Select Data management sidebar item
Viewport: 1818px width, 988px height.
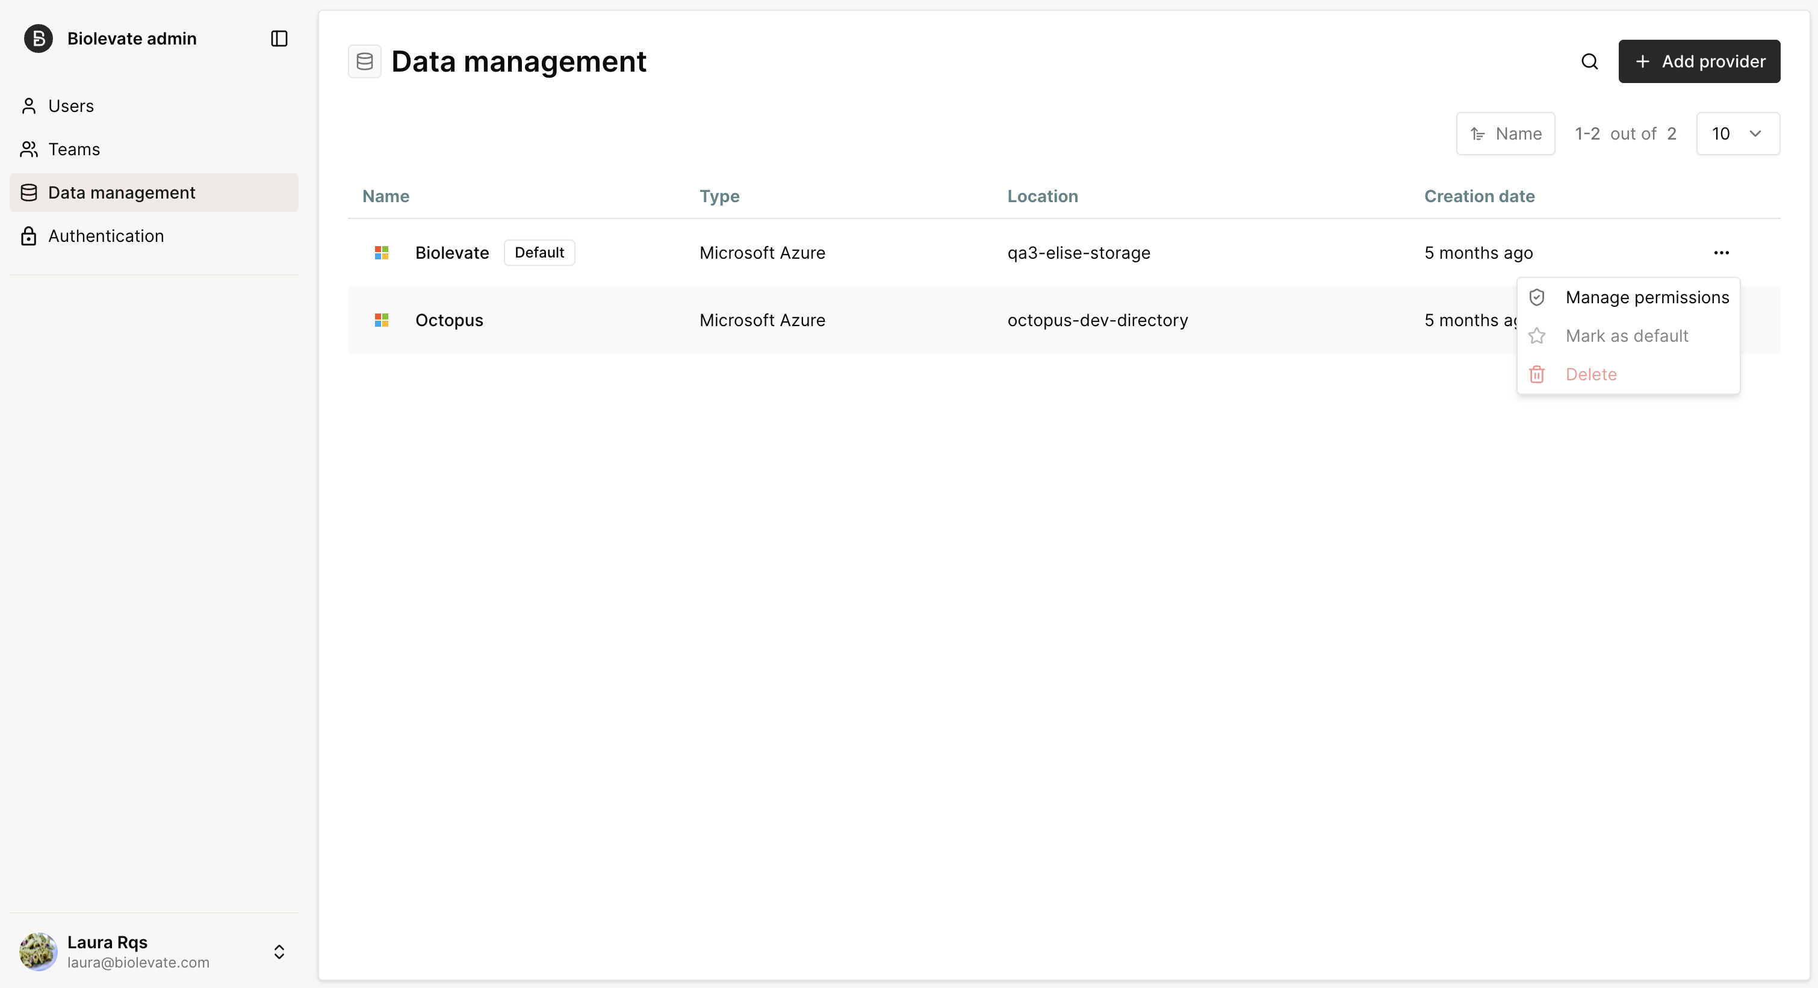[154, 193]
